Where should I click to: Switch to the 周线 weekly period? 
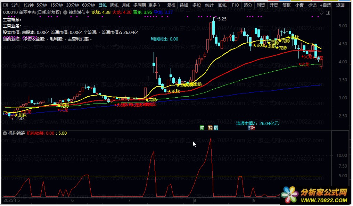click(x=114, y=5)
